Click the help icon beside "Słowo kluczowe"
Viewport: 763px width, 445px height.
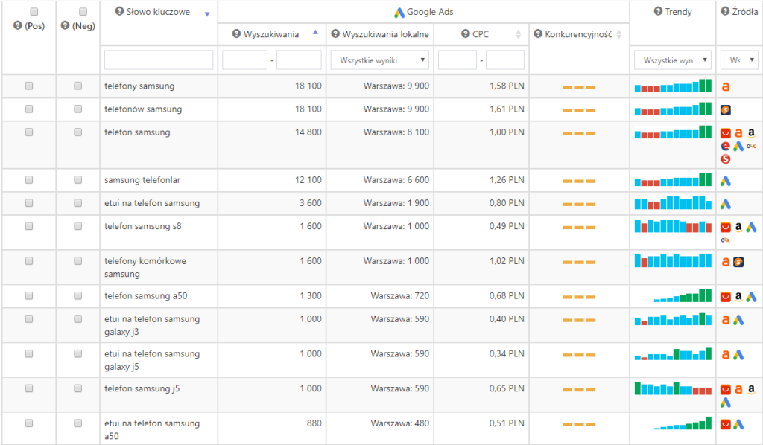[119, 11]
